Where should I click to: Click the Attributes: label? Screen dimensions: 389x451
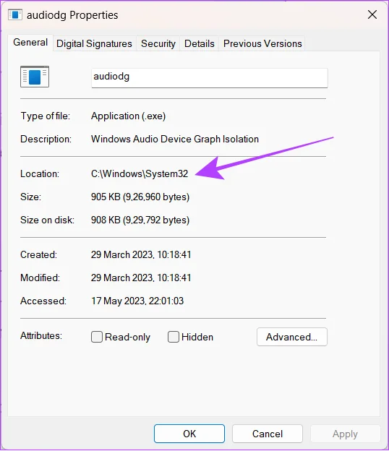[41, 335]
